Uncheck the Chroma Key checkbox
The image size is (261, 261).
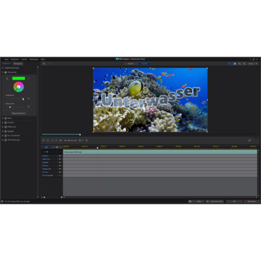coord(6,72)
